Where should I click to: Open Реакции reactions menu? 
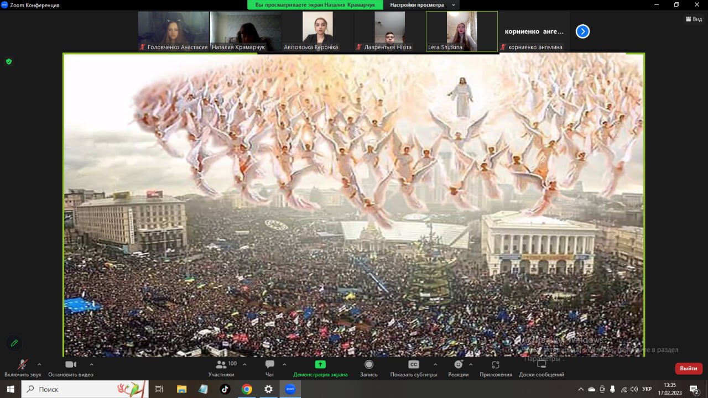[459, 368]
